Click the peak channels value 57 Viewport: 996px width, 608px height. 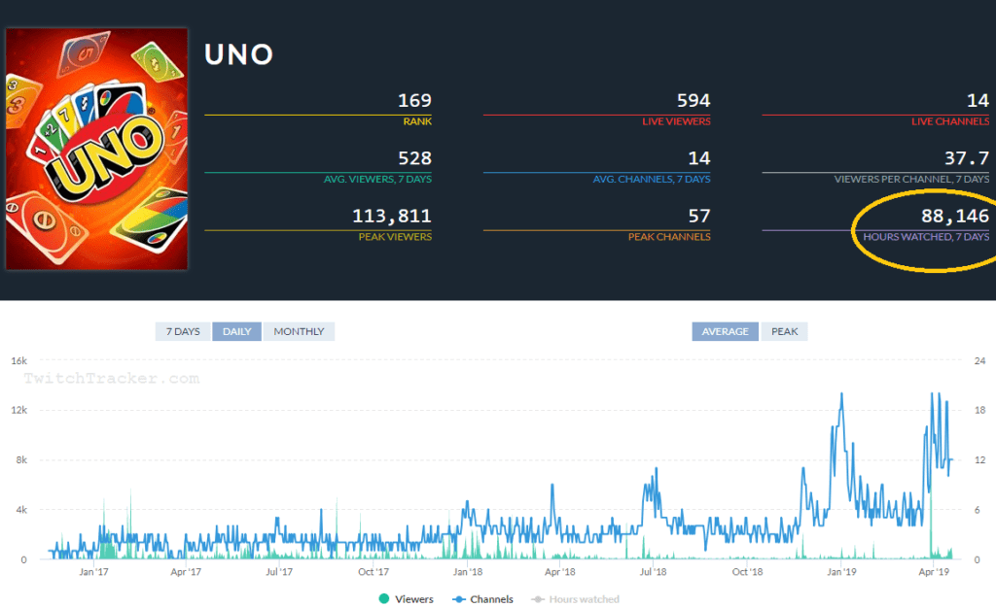pyautogui.click(x=699, y=216)
